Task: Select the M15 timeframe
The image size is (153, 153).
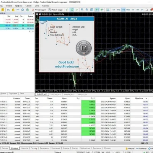Action: pos(123,10)
